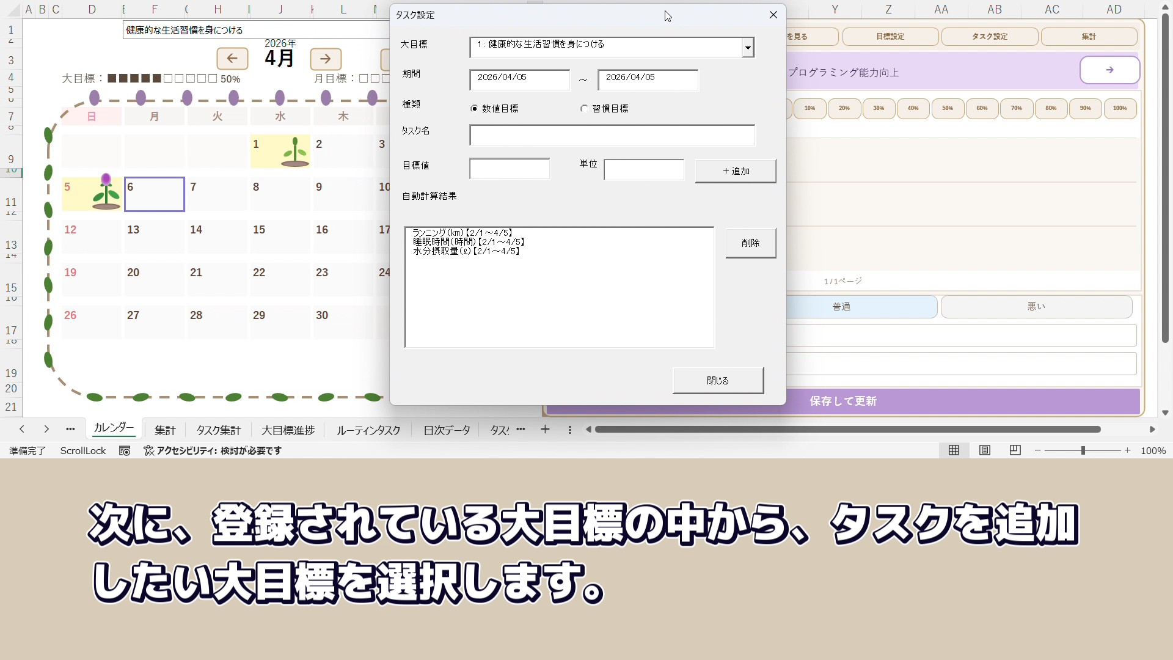Click the タスク名 input field
1173x660 pixels.
[612, 135]
